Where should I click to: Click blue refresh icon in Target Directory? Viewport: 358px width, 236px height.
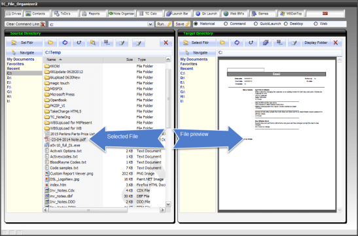pyautogui.click(x=237, y=42)
